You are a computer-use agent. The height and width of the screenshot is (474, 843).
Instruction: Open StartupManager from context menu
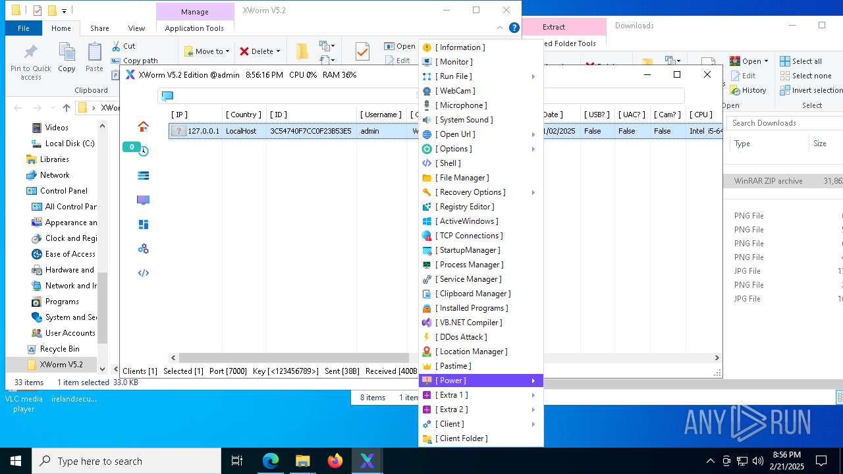481,250
